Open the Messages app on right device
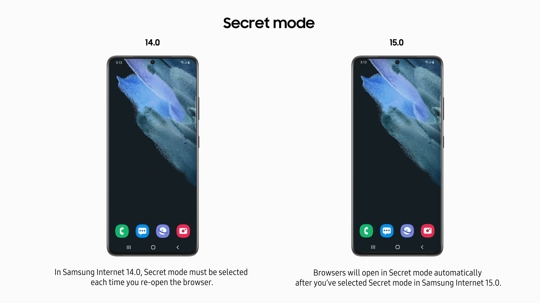The image size is (540, 303). pyautogui.click(x=387, y=231)
